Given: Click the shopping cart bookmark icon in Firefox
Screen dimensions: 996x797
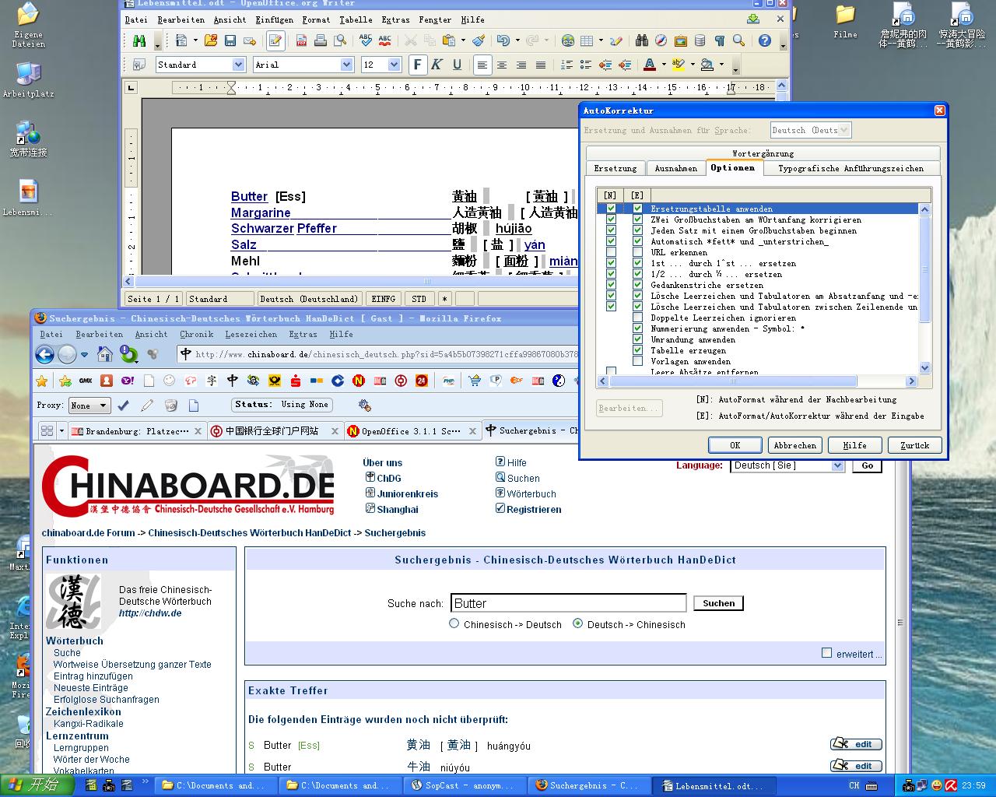Looking at the screenshot, I should point(475,381).
